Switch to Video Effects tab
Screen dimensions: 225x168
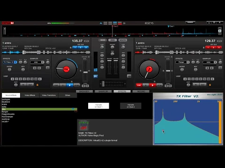pyautogui.click(x=30, y=95)
